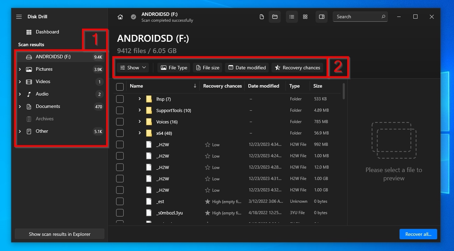454x251 pixels.
Task: Click the search magnifier icon
Action: (x=383, y=17)
